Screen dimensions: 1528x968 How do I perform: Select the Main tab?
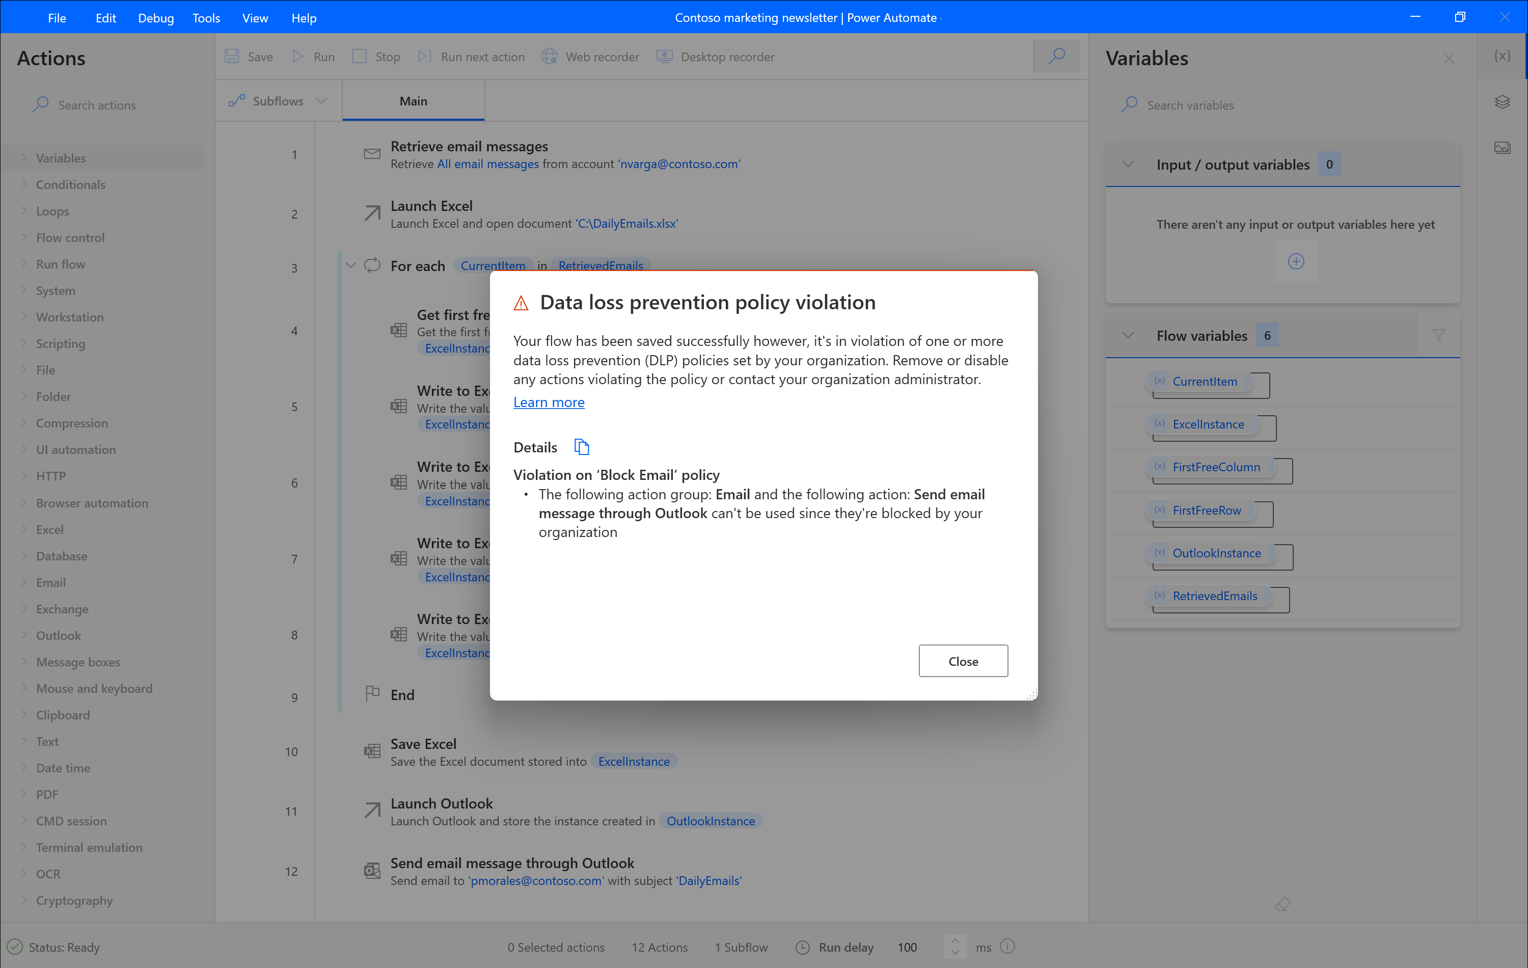tap(413, 100)
